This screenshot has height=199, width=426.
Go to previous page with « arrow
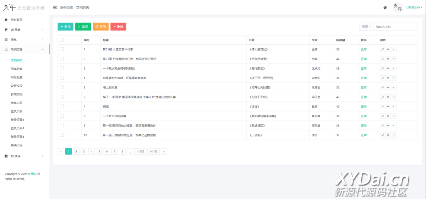click(61, 151)
